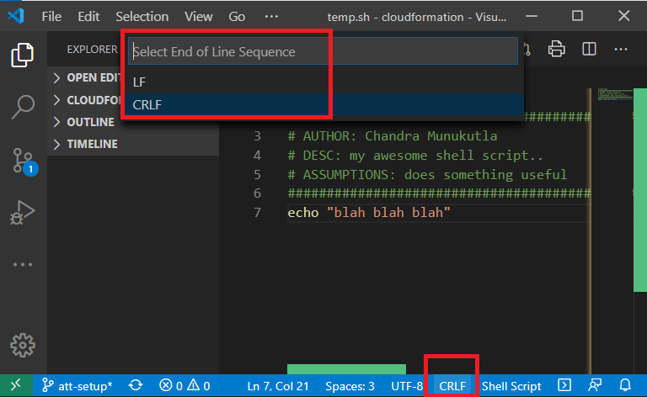Show additional activity bar views ellipsis
Image resolution: width=647 pixels, height=397 pixels.
click(x=23, y=264)
